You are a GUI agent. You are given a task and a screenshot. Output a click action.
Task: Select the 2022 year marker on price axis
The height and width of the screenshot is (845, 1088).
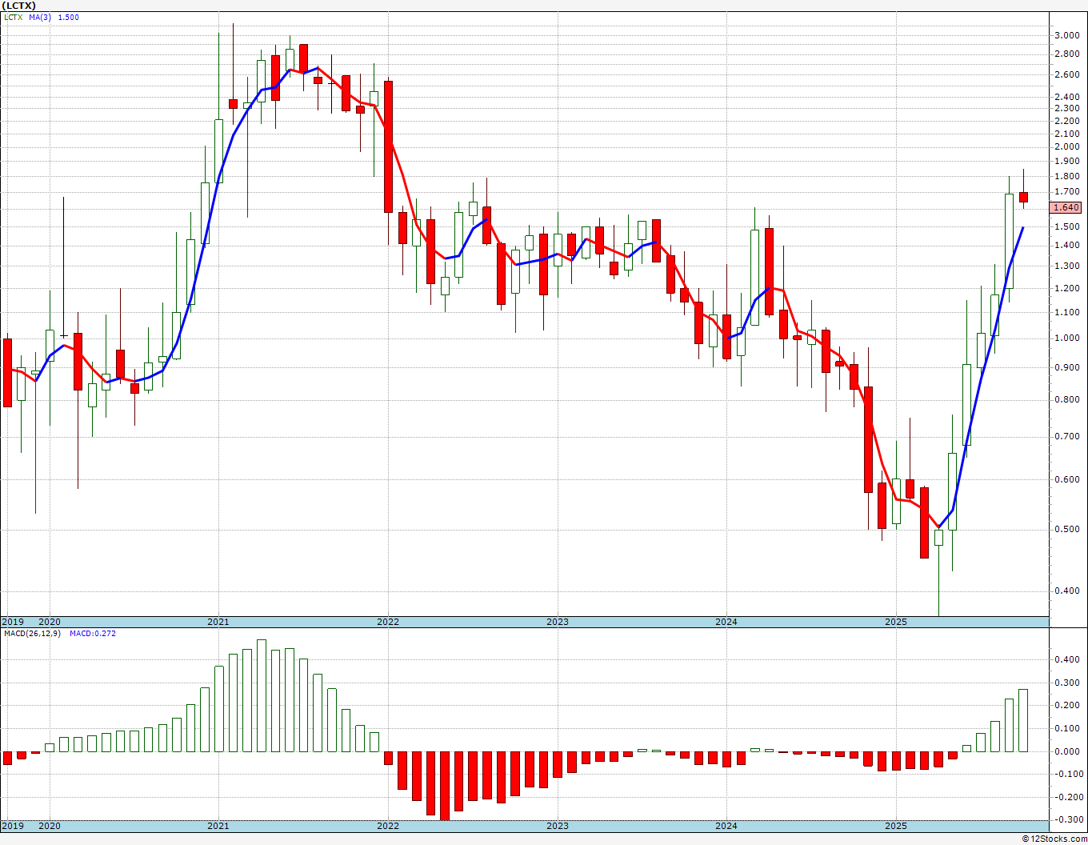pyautogui.click(x=387, y=622)
